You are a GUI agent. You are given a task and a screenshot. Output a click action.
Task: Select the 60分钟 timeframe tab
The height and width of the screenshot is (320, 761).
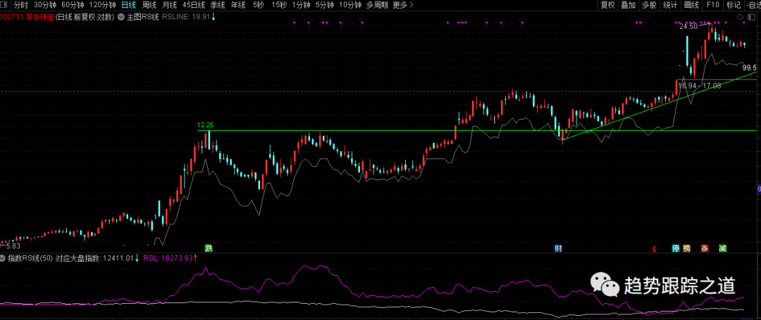(x=73, y=5)
